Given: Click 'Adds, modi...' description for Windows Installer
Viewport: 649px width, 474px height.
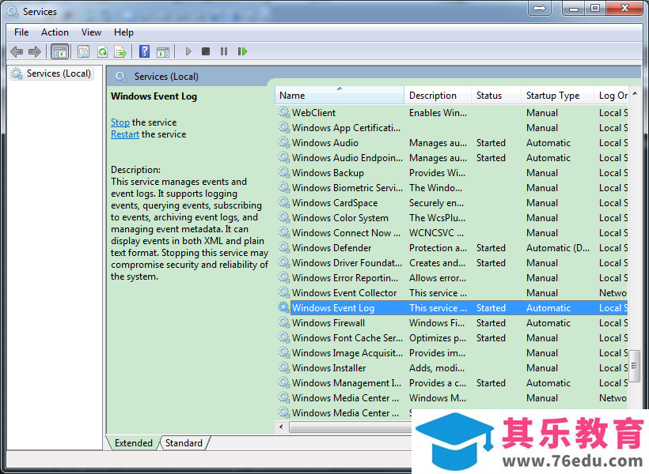Looking at the screenshot, I should point(437,367).
